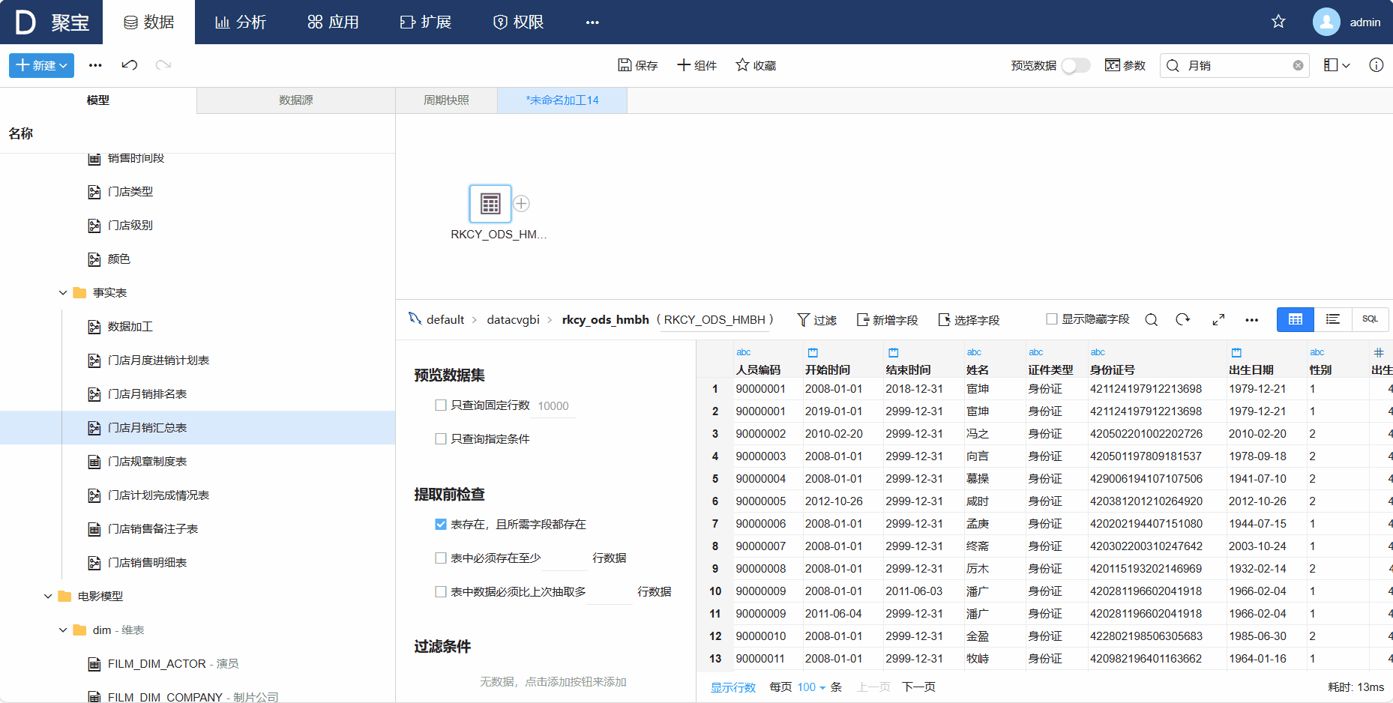Screen dimensions: 1393x703
Task: Select 门店类型 in model tree
Action: (130, 192)
